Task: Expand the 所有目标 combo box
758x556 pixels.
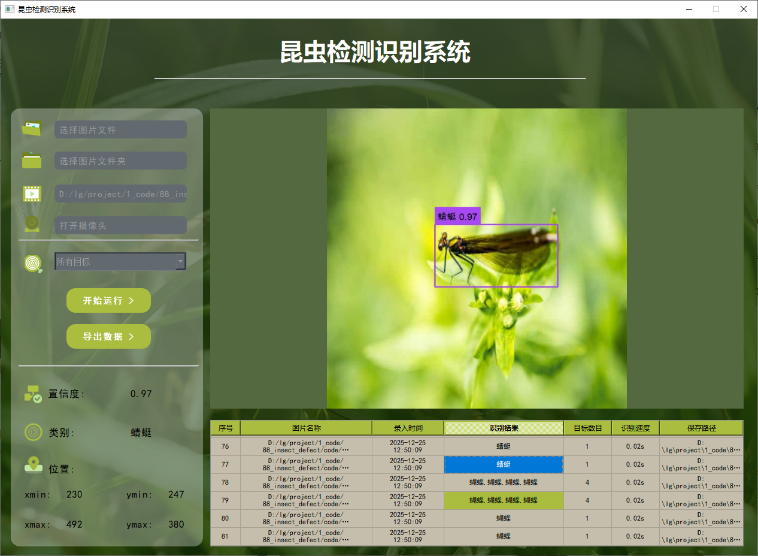Action: point(120,261)
